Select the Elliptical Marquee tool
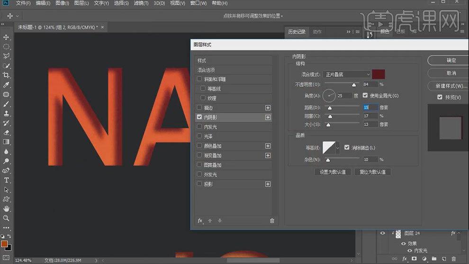This screenshot has width=469, height=264. (6, 47)
